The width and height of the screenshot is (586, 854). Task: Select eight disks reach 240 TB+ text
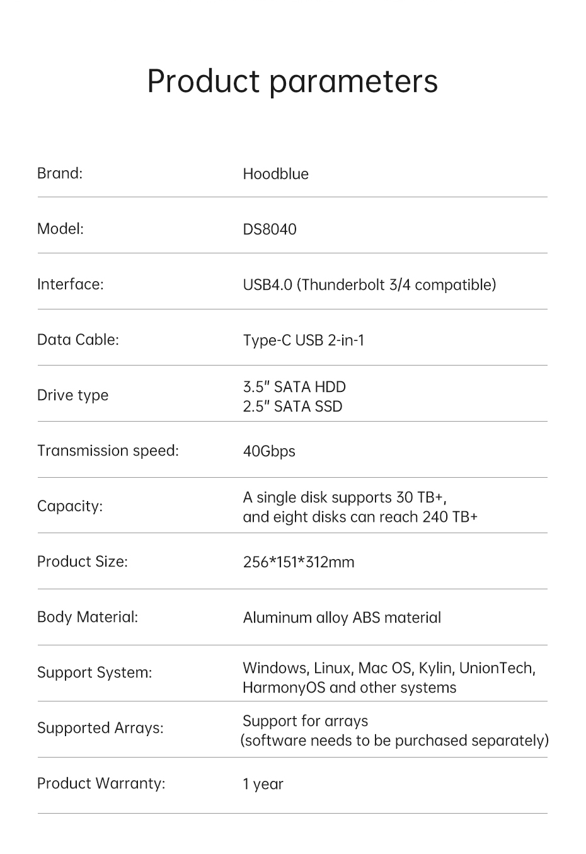click(x=360, y=517)
